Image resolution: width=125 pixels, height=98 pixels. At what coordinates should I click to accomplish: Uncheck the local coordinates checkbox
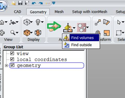click(12, 59)
